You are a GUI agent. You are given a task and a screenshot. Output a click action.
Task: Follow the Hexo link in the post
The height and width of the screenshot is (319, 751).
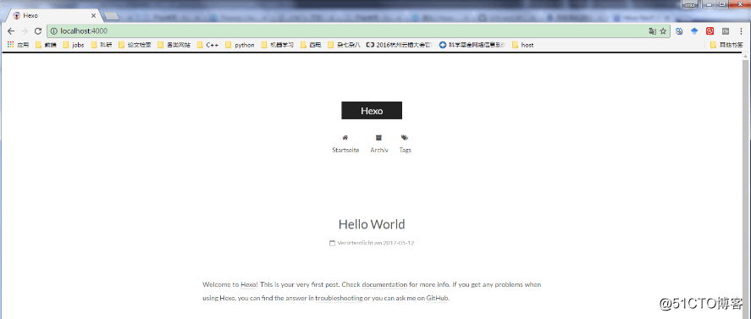249,284
